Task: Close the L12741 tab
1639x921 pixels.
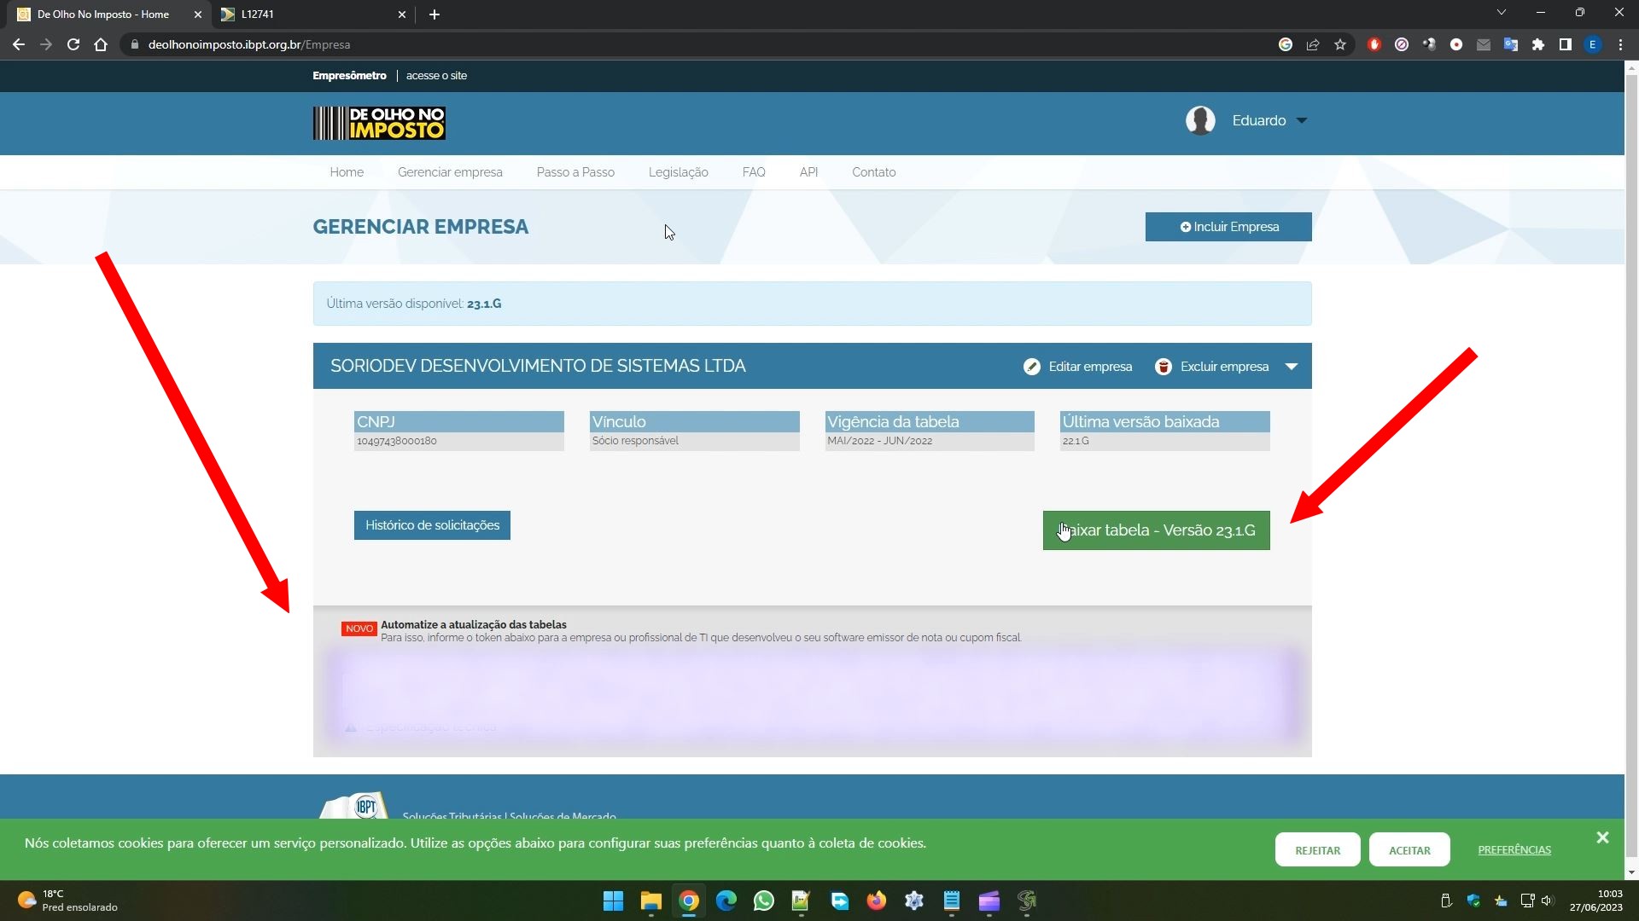Action: click(x=402, y=14)
